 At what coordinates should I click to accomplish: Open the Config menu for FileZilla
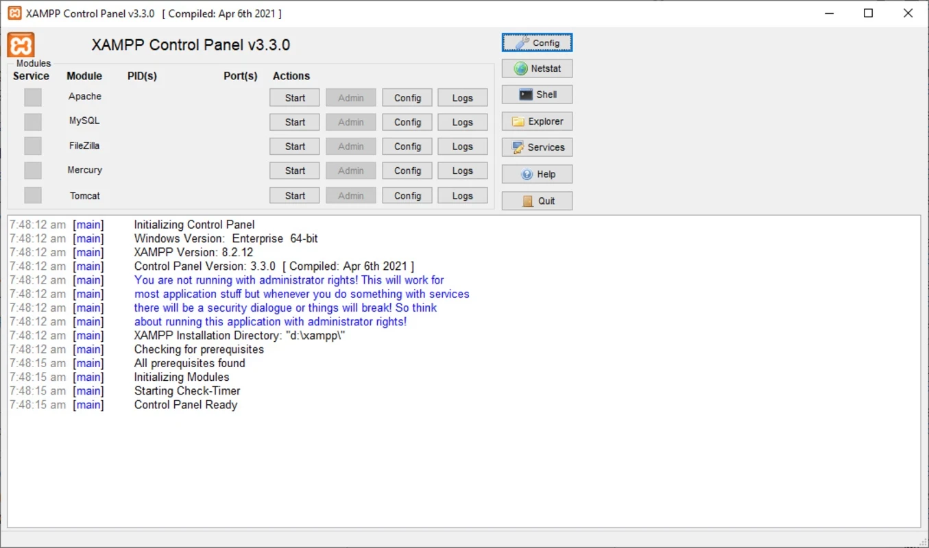(x=407, y=147)
